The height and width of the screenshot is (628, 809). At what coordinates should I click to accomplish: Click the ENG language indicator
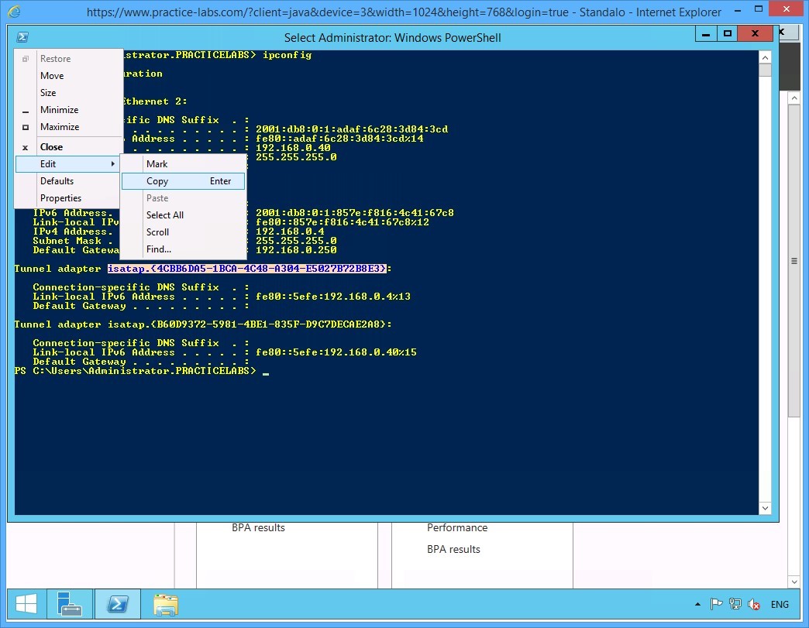780,605
